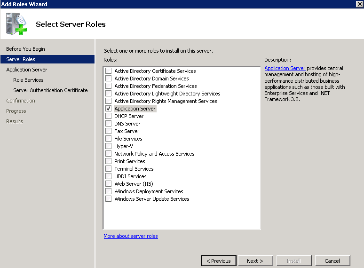The image size is (364, 268).
Task: Check the Active Directory Certificate Services box
Action: point(109,71)
